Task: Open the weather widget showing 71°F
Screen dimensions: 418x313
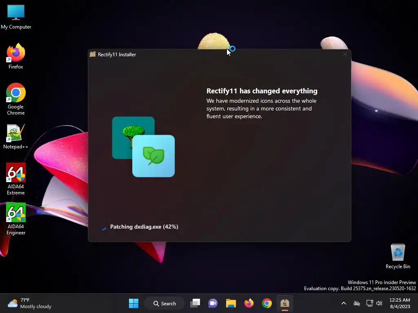Action: (x=29, y=303)
